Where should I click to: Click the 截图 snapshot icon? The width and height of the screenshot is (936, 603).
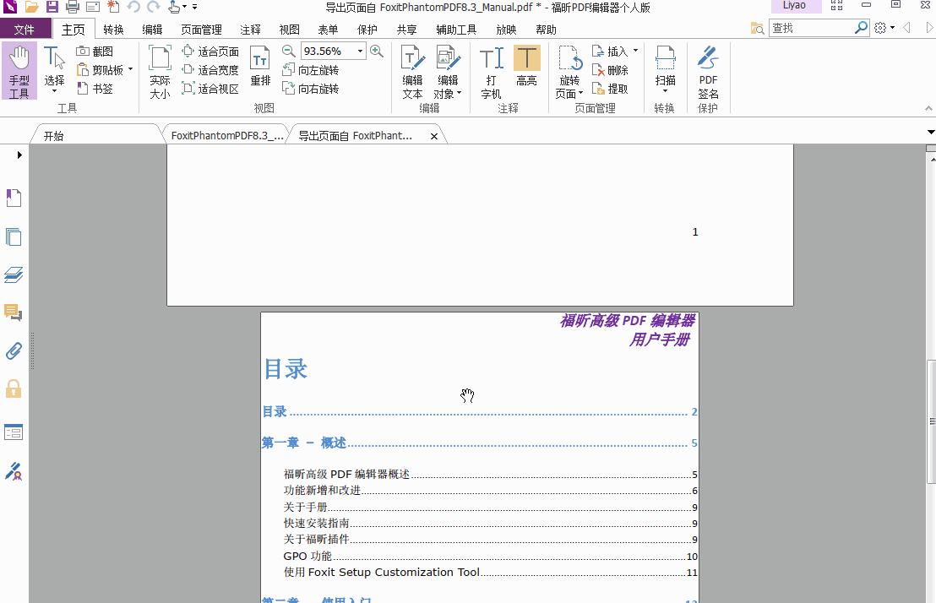tap(95, 51)
